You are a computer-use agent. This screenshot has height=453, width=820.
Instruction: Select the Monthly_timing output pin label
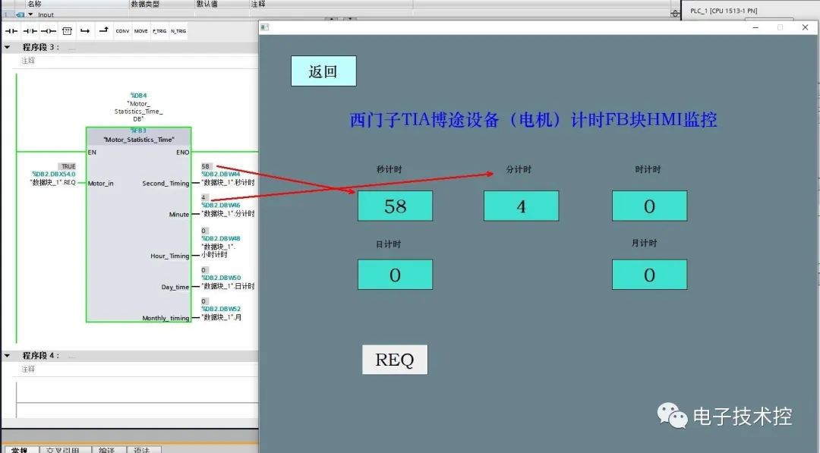coord(166,318)
